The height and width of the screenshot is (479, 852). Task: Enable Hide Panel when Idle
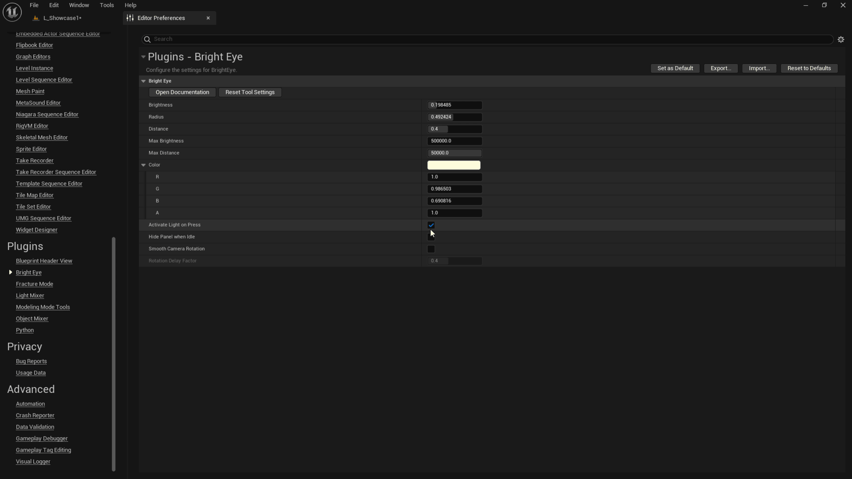(431, 237)
